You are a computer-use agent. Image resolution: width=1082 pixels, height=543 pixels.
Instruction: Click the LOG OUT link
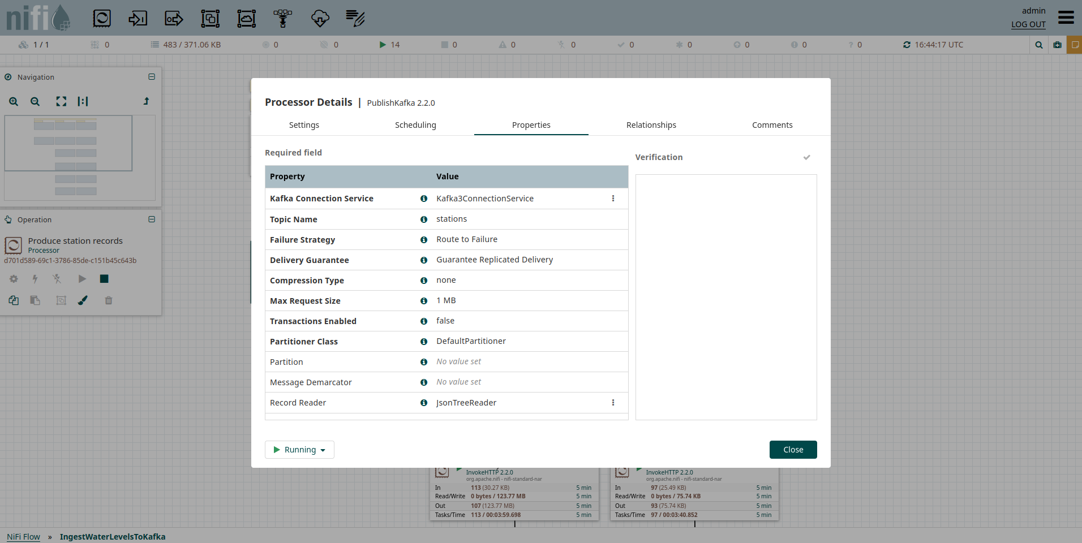click(1028, 24)
